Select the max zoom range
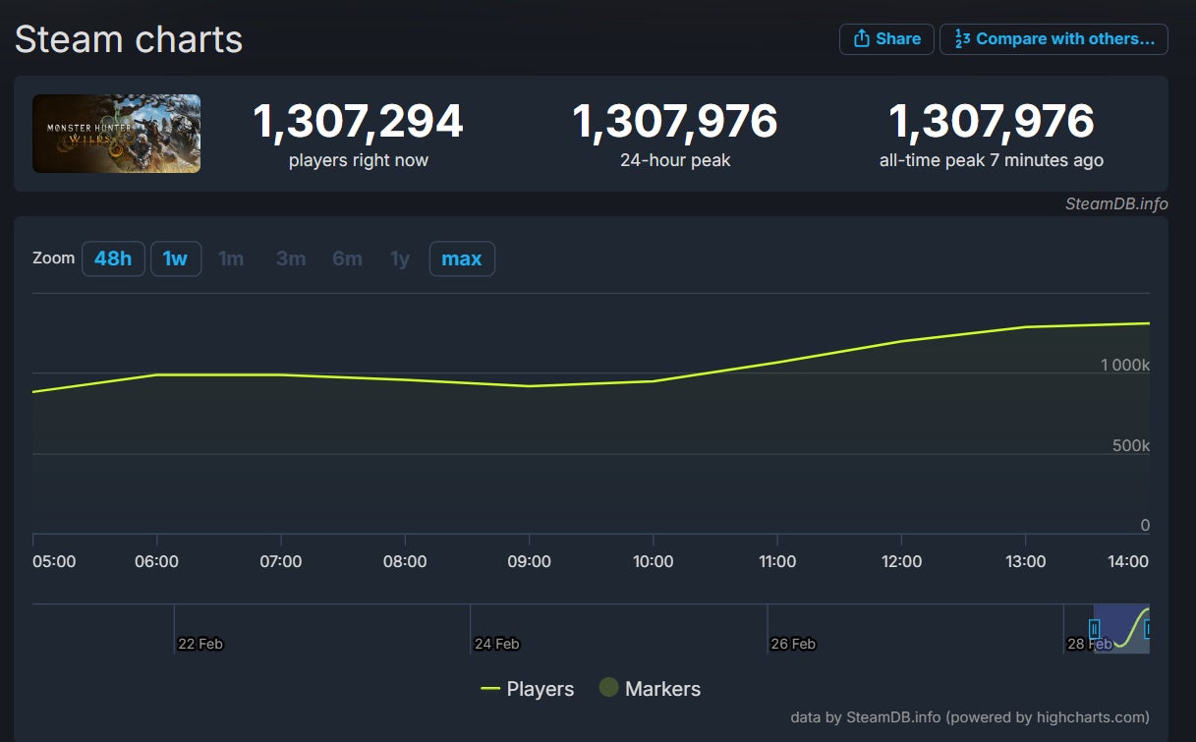Image resolution: width=1196 pixels, height=742 pixels. coord(462,258)
